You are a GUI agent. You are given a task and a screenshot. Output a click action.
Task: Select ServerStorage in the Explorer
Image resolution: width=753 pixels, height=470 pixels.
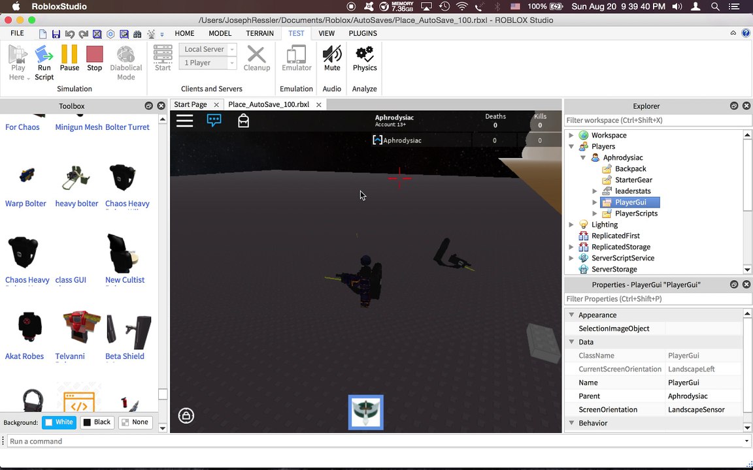click(x=614, y=269)
